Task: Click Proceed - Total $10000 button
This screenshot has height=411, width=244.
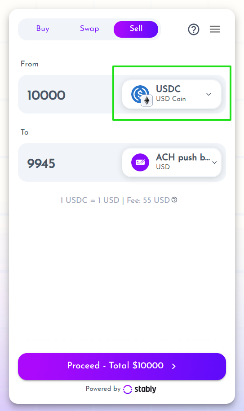Action: 122,367
